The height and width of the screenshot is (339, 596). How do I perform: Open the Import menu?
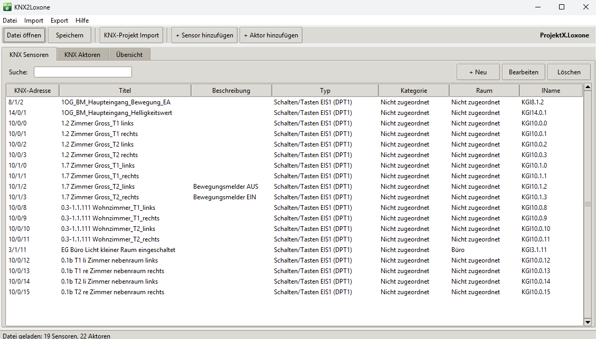pyautogui.click(x=34, y=21)
